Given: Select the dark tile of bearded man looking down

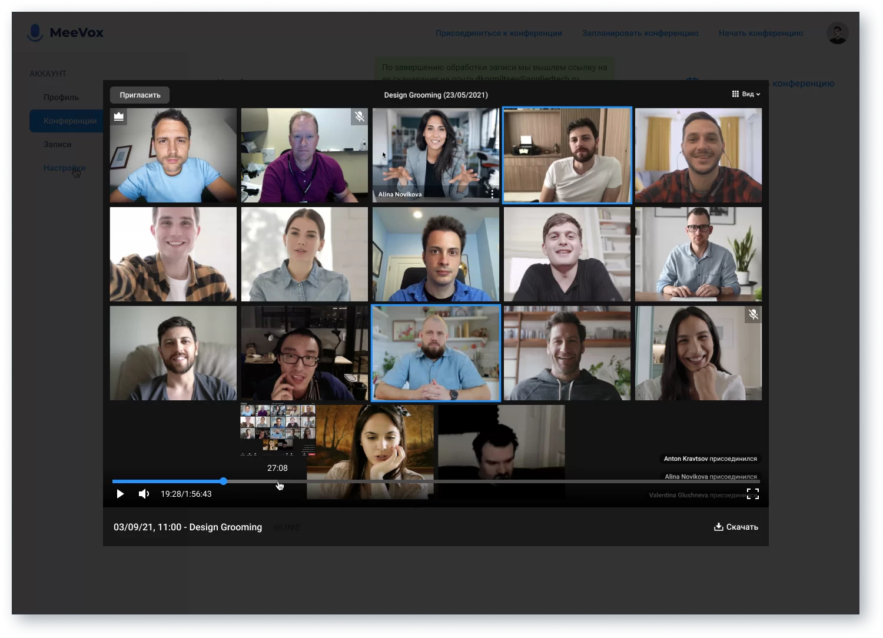Looking at the screenshot, I should click(x=502, y=452).
